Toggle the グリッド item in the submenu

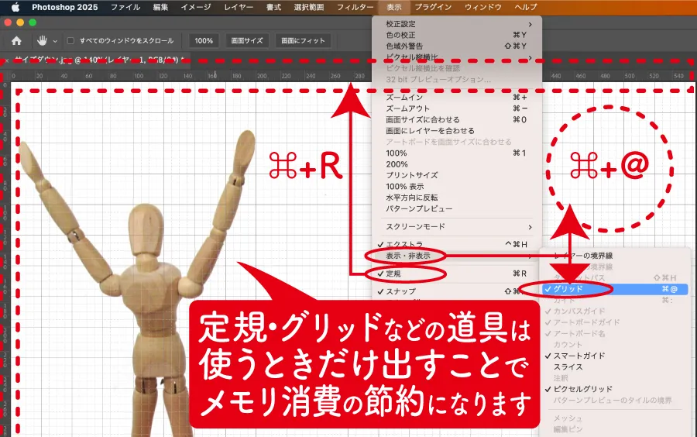tap(568, 288)
